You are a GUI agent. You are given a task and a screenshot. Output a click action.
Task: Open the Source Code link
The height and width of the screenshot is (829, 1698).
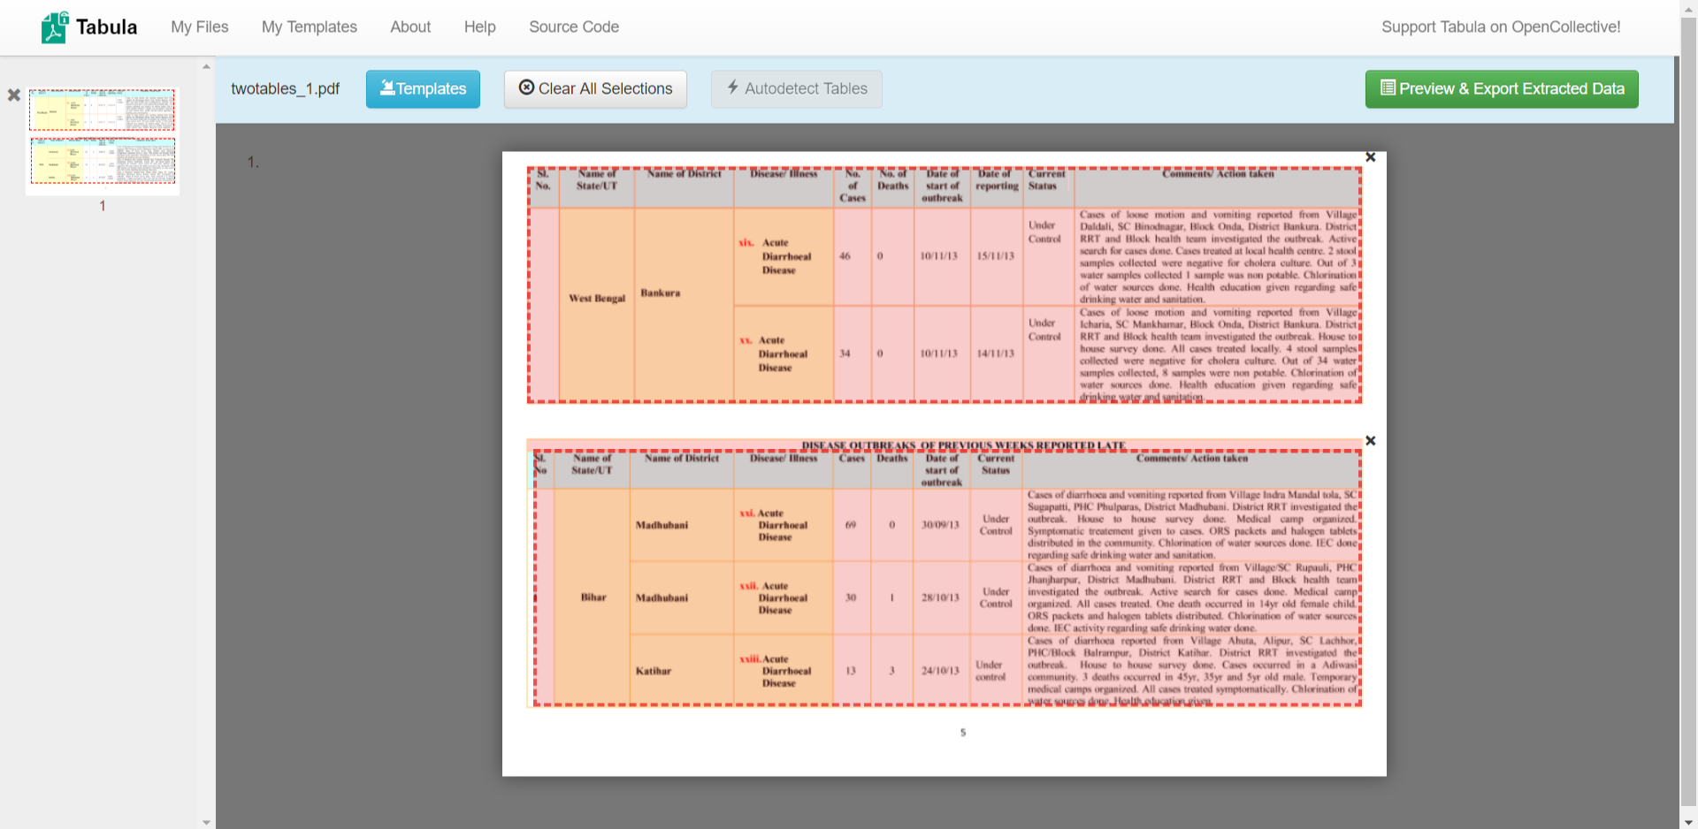tap(573, 27)
